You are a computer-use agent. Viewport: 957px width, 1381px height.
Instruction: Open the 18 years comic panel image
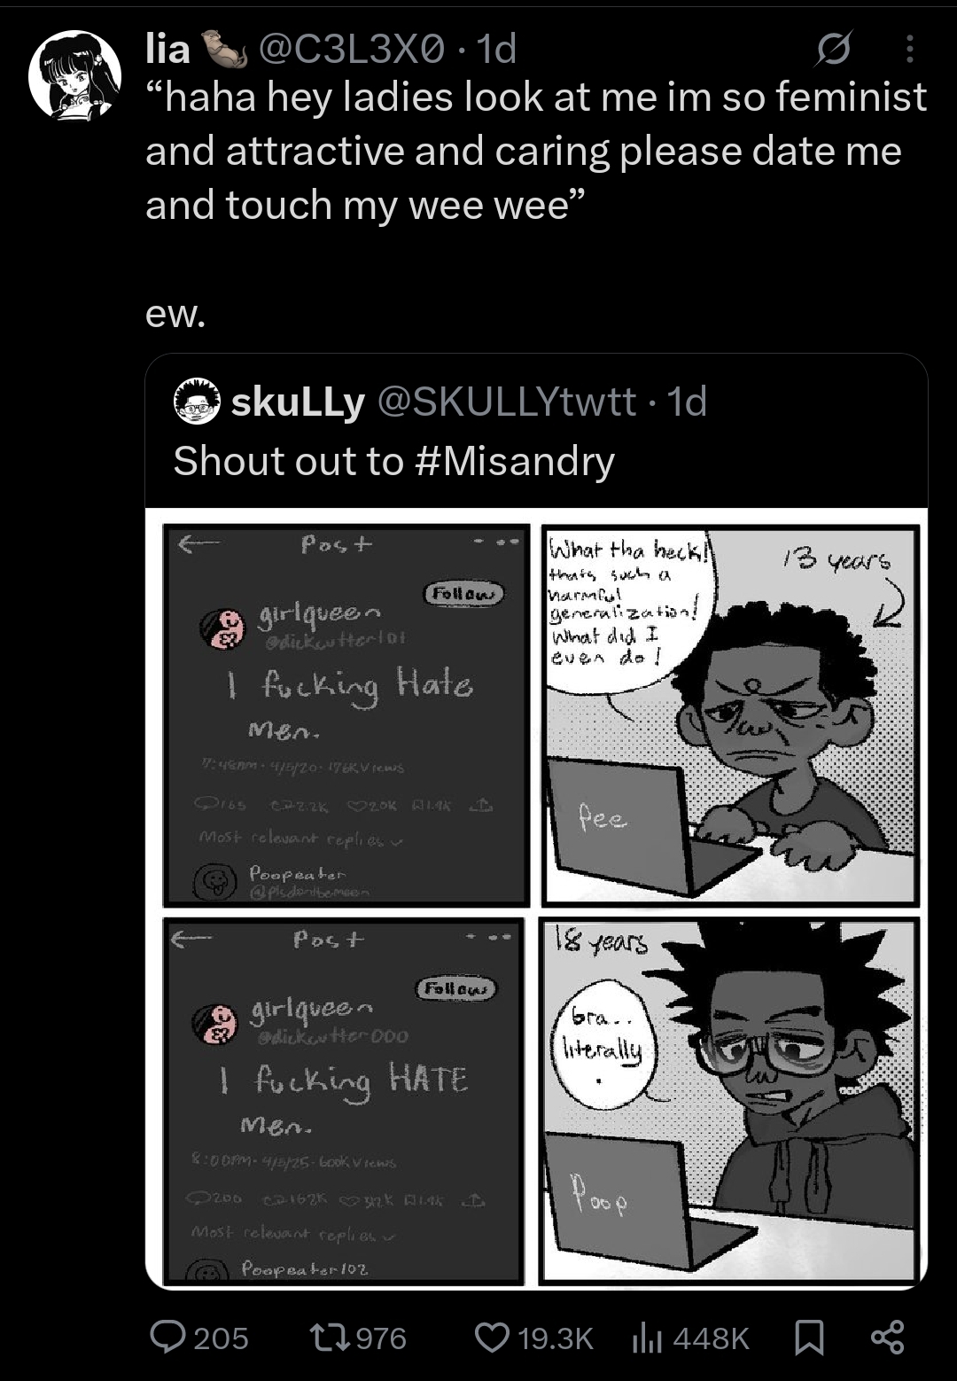[x=731, y=1100]
